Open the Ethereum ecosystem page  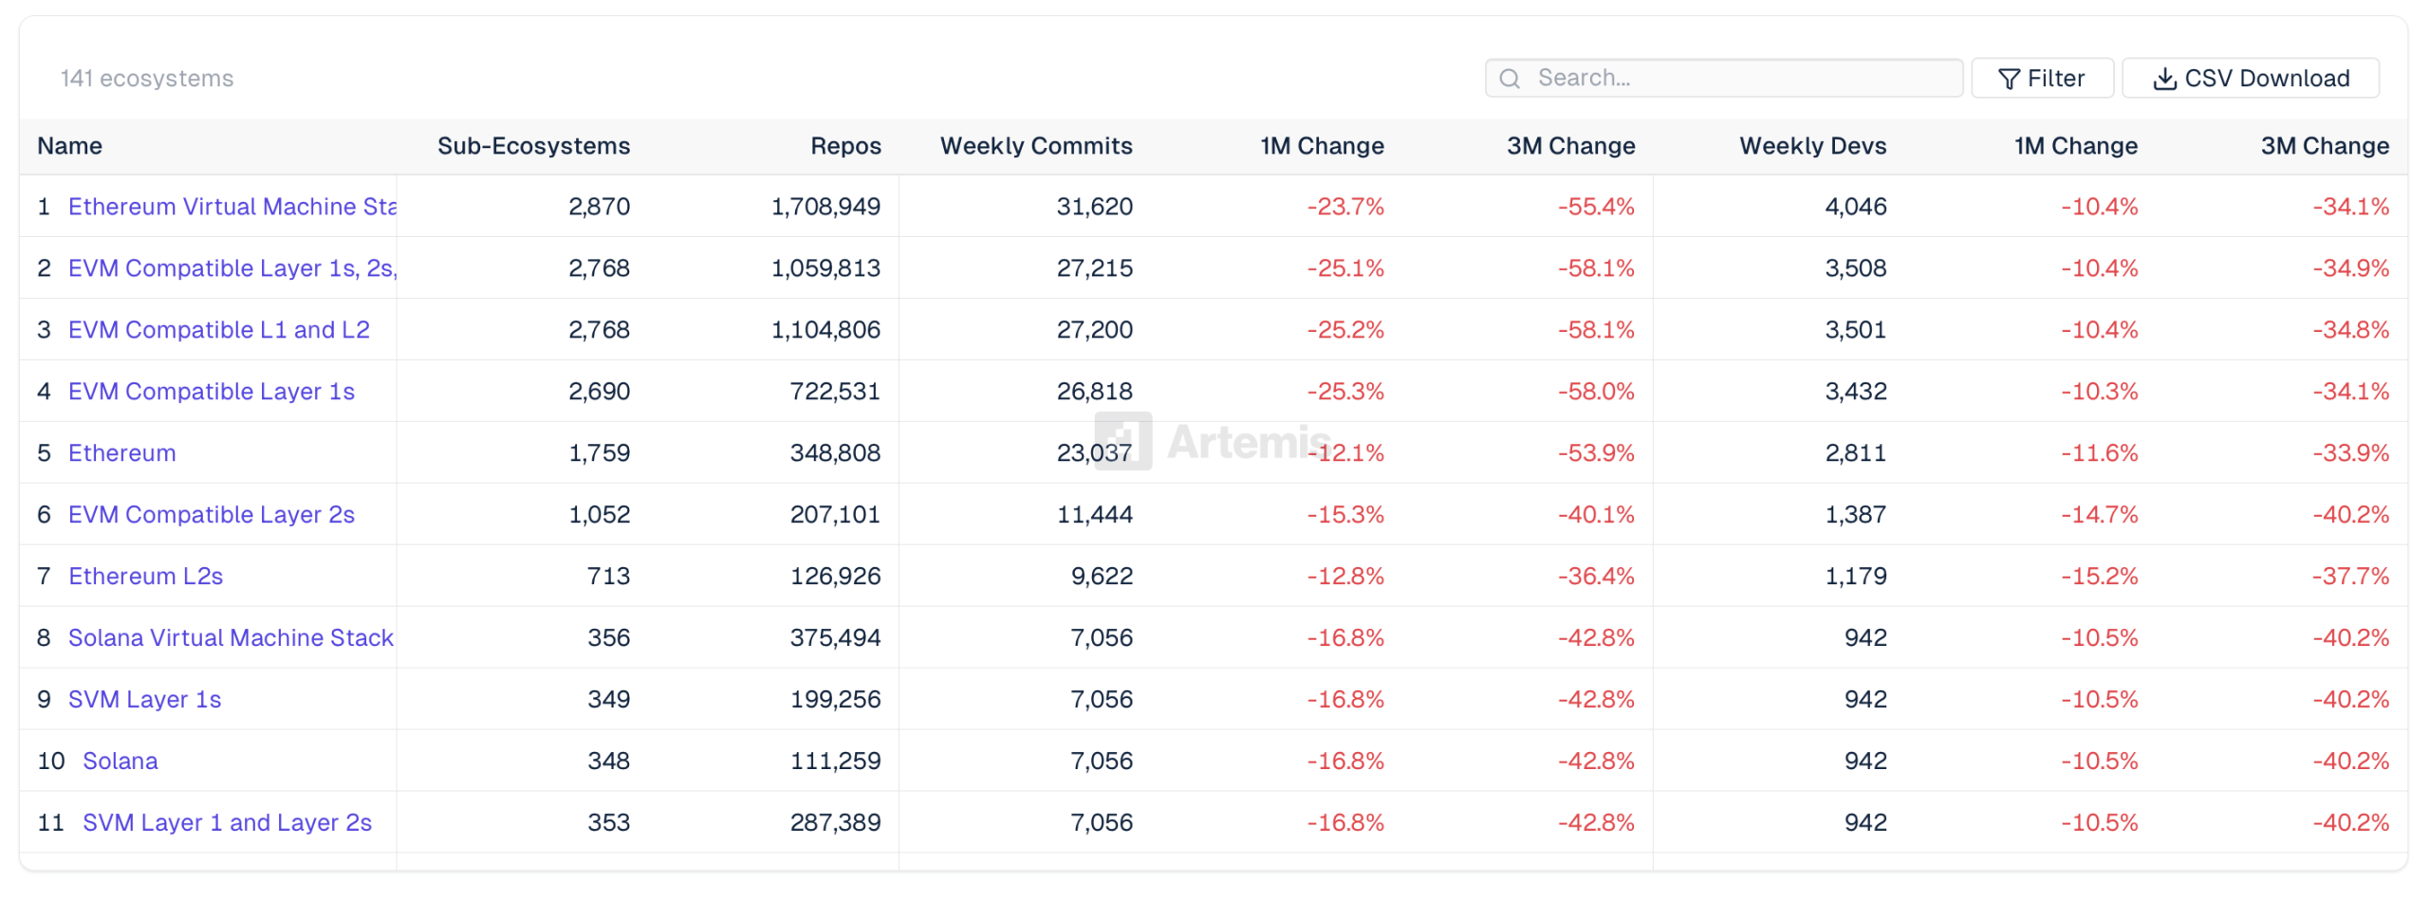[121, 452]
